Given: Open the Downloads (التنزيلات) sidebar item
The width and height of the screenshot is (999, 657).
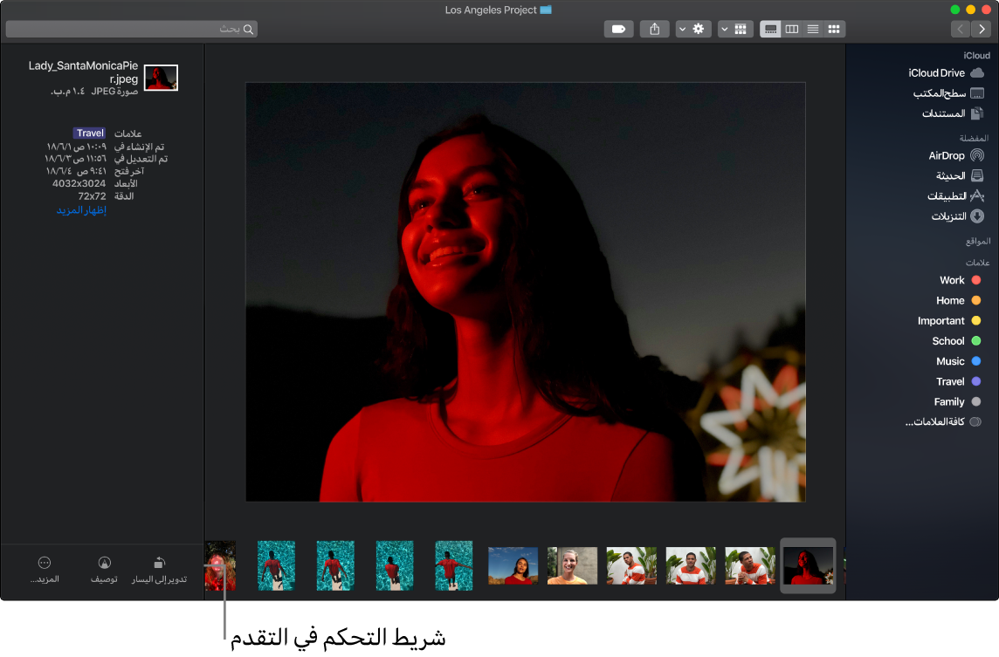Looking at the screenshot, I should pos(951,216).
